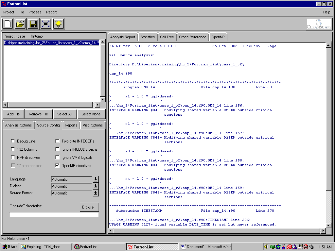Enable Two-byte INTEGERs
Viewport: 335px width, 251px height.
tap(57, 141)
